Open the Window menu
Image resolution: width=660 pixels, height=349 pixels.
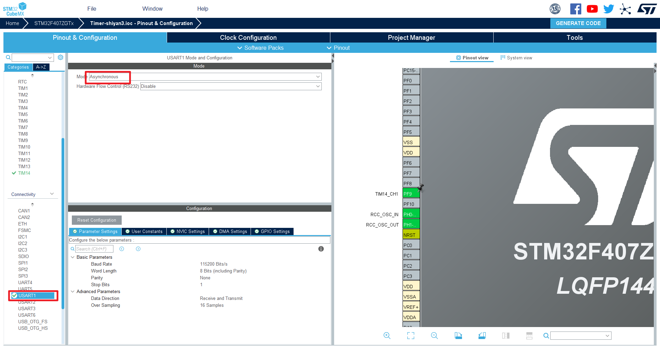click(x=153, y=9)
